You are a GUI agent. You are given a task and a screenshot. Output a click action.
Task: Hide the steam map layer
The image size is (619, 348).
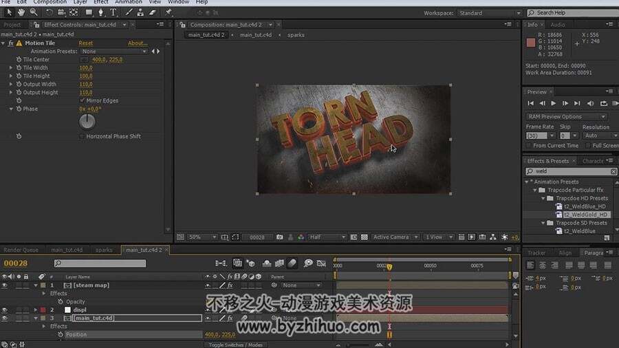click(x=4, y=285)
